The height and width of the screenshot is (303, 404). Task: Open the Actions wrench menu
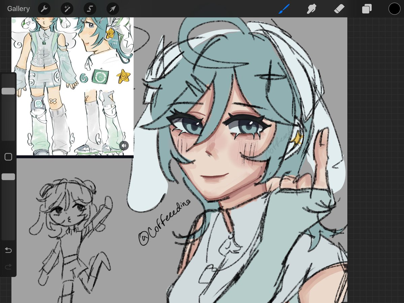coord(44,9)
